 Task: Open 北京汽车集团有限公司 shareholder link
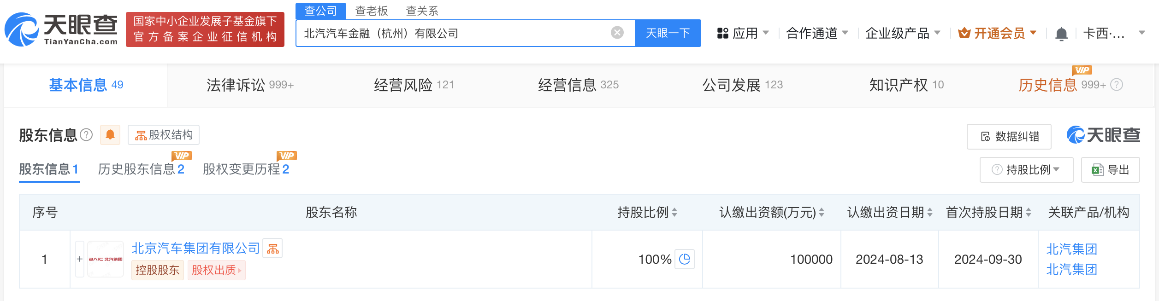click(195, 249)
